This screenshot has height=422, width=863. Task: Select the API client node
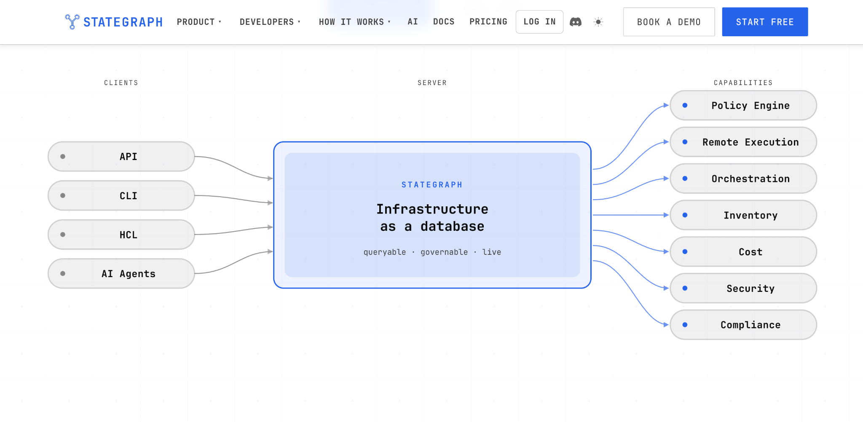pos(121,157)
